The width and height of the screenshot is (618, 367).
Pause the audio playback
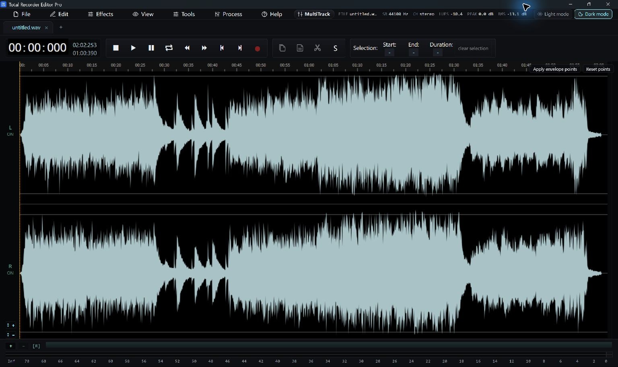point(151,48)
